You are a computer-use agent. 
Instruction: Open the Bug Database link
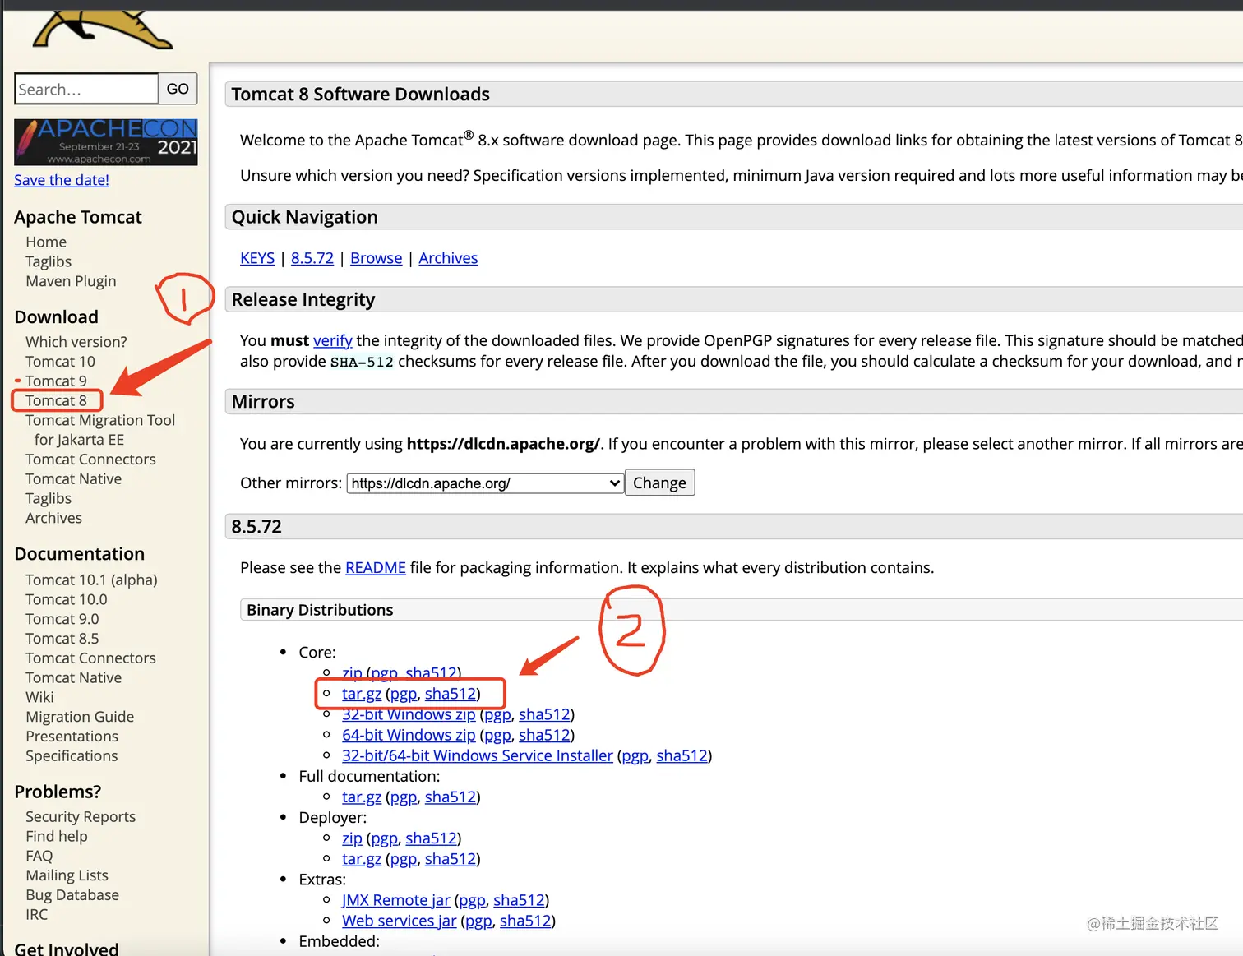[72, 895]
